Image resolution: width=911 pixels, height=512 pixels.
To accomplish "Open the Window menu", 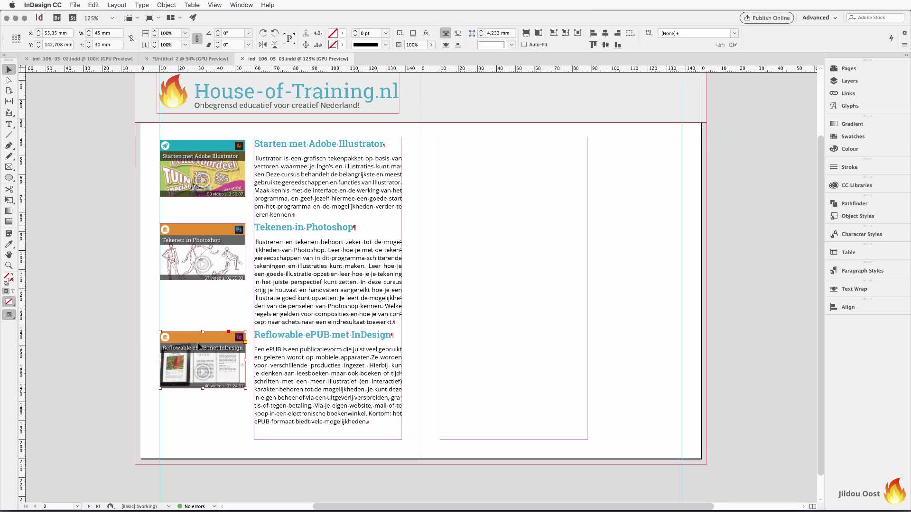I will click(242, 5).
